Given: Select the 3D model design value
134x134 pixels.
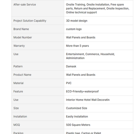Looking at the screenshot, I should (77, 21).
